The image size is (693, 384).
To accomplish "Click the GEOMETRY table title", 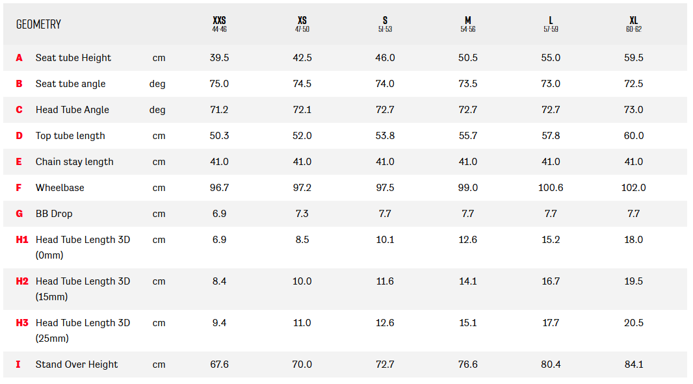I will 38,24.
